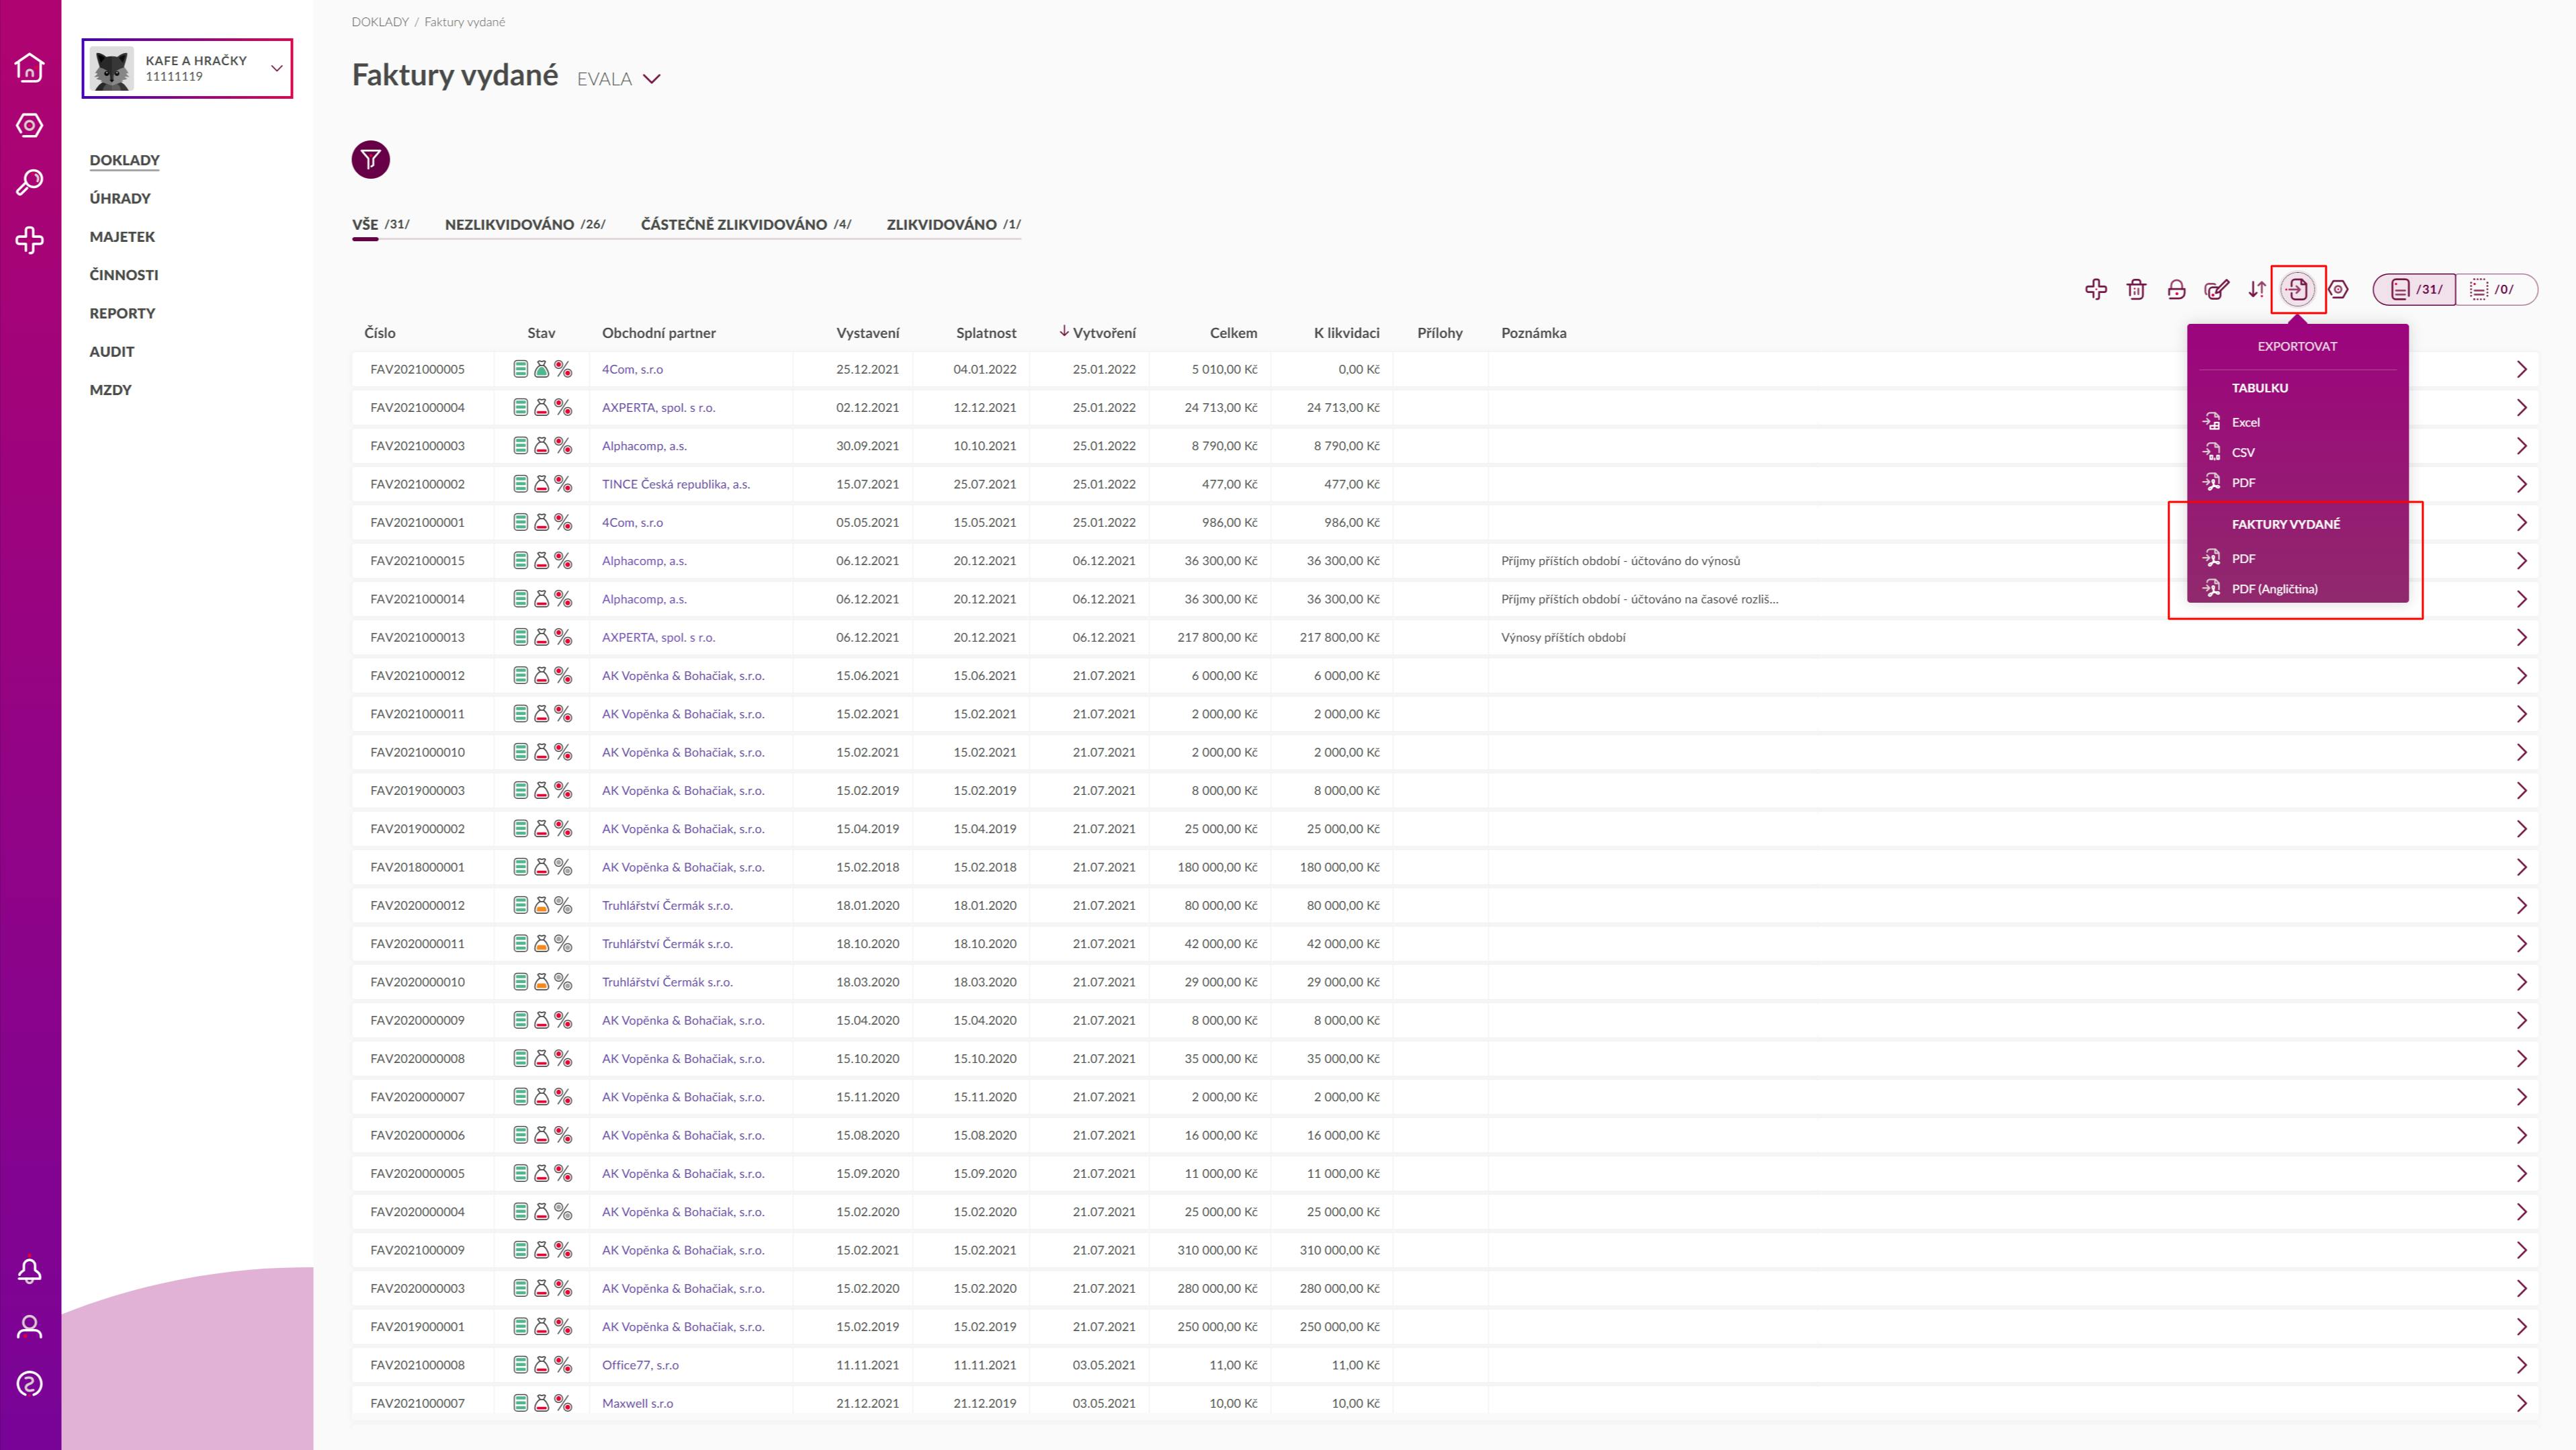Switch to NEZLIKVIDOVÁNO /26/ tab

click(x=525, y=224)
